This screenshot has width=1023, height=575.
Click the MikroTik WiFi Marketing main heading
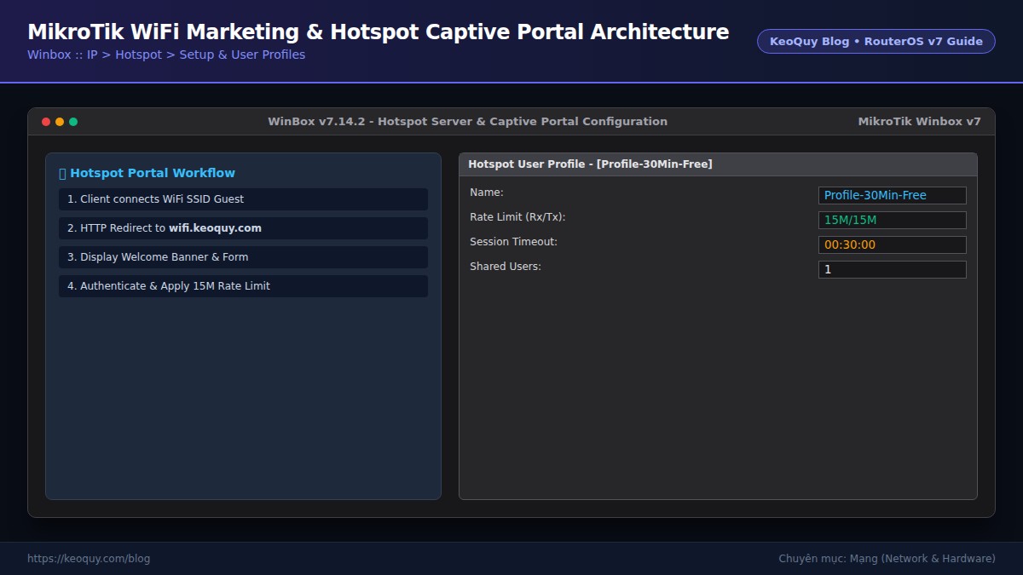[379, 32]
